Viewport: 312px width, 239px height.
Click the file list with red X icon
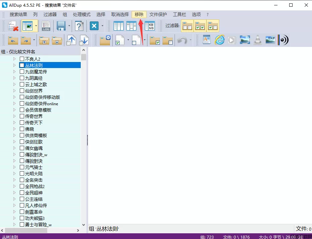pyautogui.click(x=13, y=26)
